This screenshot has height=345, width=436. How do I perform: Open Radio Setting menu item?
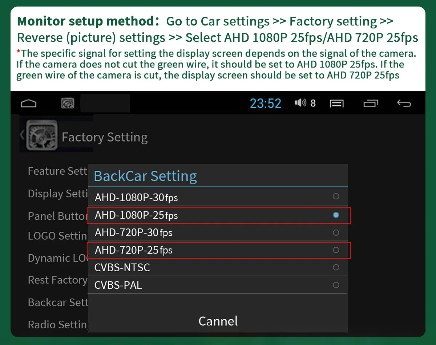coord(58,324)
